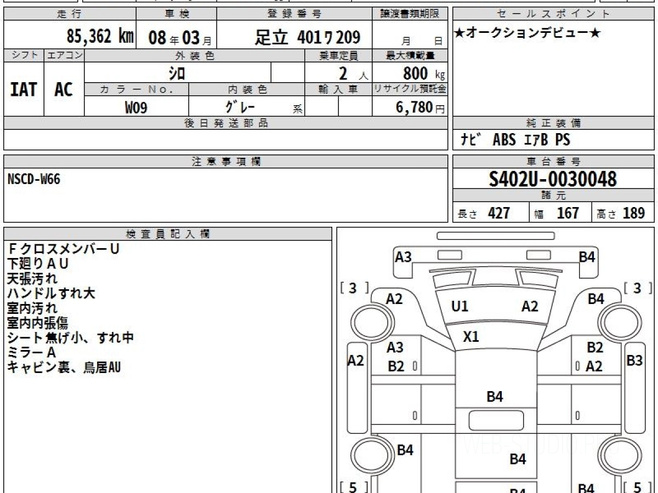
Task: Click registration number 足立 401ワ209
Action: click(308, 37)
